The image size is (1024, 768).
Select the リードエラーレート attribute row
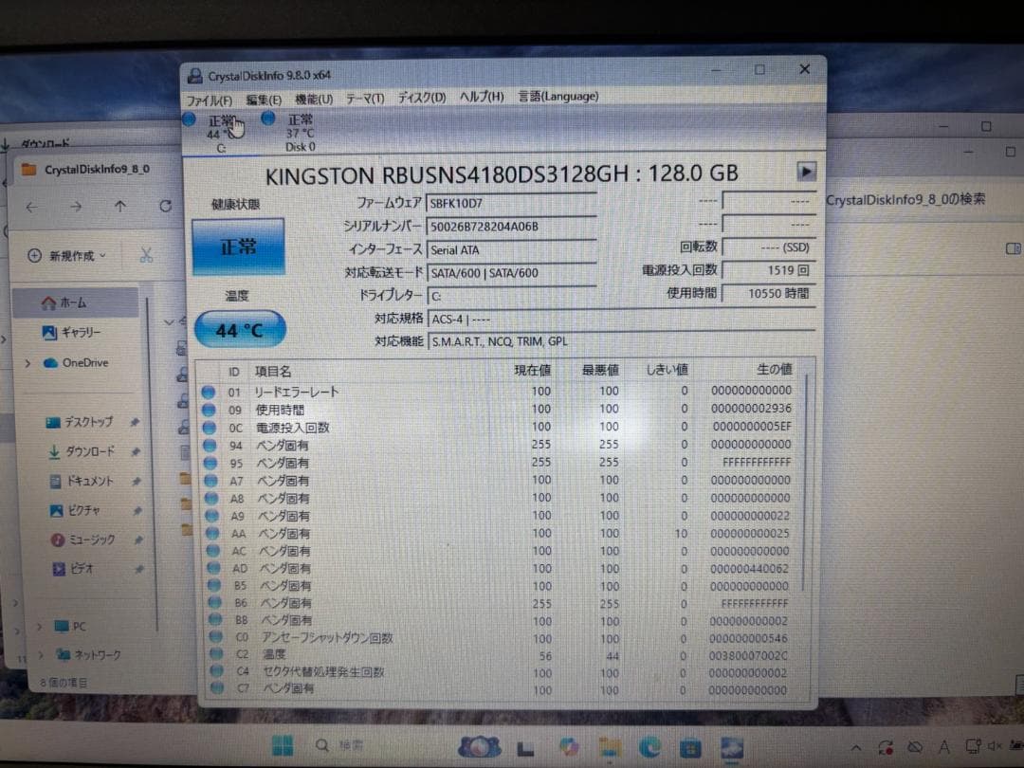pos(499,392)
